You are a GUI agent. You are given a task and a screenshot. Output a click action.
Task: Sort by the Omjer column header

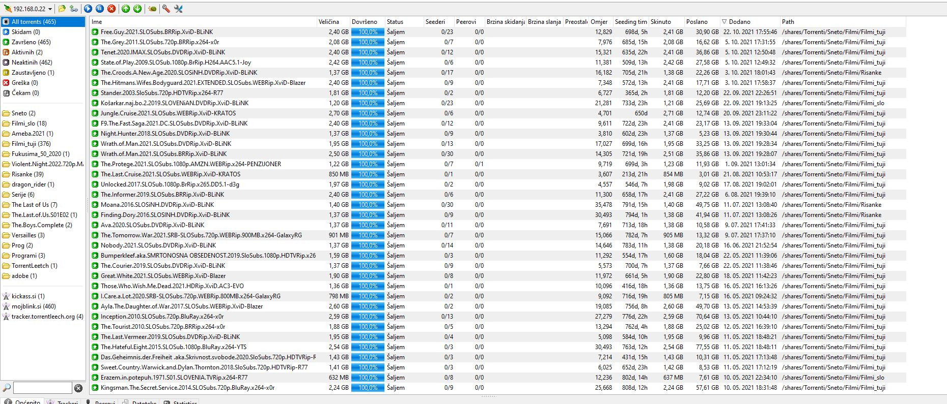(x=601, y=22)
